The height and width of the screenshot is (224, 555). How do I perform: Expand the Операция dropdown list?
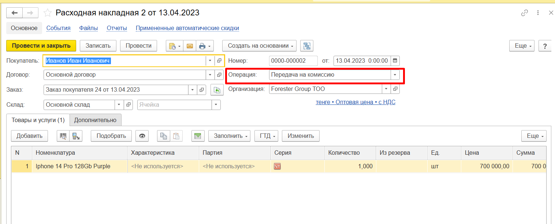pyautogui.click(x=395, y=75)
